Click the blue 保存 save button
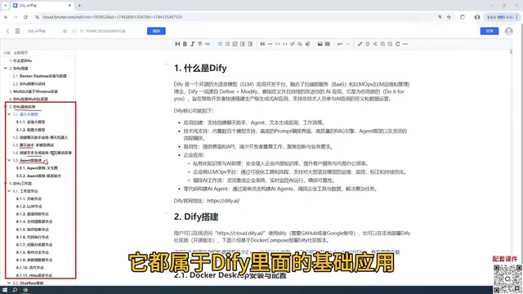Image resolution: width=523 pixels, height=294 pixels. [156, 31]
